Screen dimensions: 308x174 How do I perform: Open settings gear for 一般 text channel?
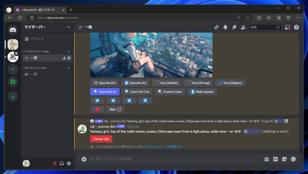tap(69, 58)
